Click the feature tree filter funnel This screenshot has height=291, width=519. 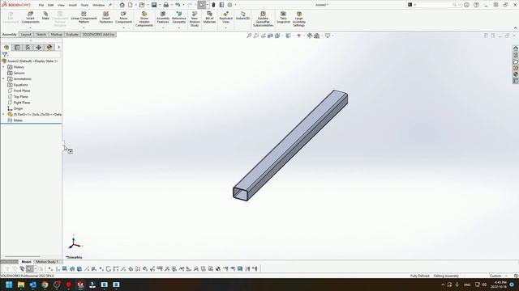tap(5, 54)
